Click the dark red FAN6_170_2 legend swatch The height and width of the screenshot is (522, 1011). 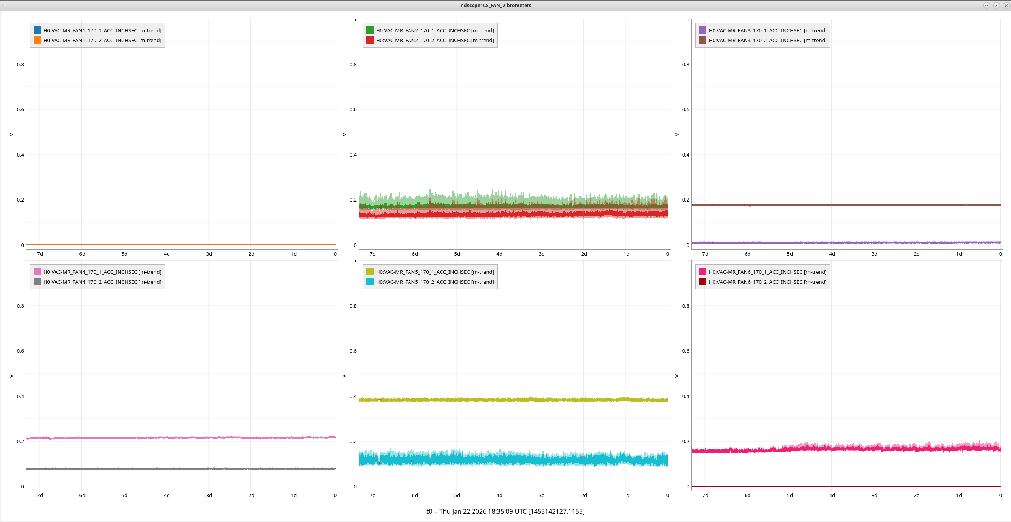pyautogui.click(x=702, y=282)
